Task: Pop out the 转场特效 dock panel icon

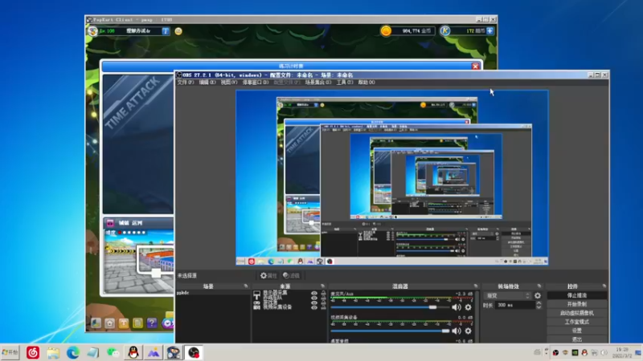Action: click(539, 286)
